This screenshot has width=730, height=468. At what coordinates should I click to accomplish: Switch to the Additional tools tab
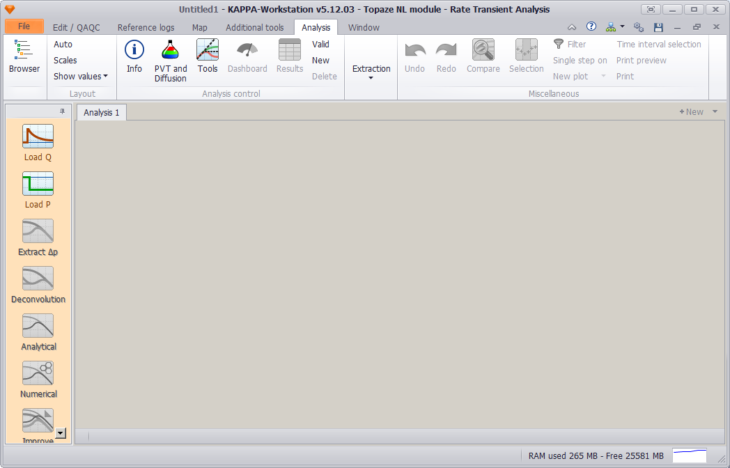pyautogui.click(x=255, y=27)
